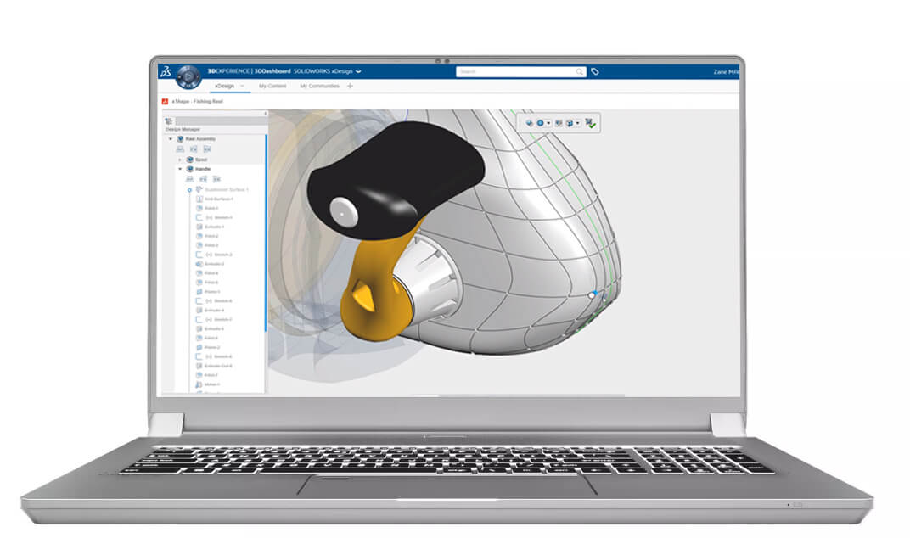This screenshot has height=538, width=910.
Task: Click the small control at the tree panel's top-right
Action: 265,113
